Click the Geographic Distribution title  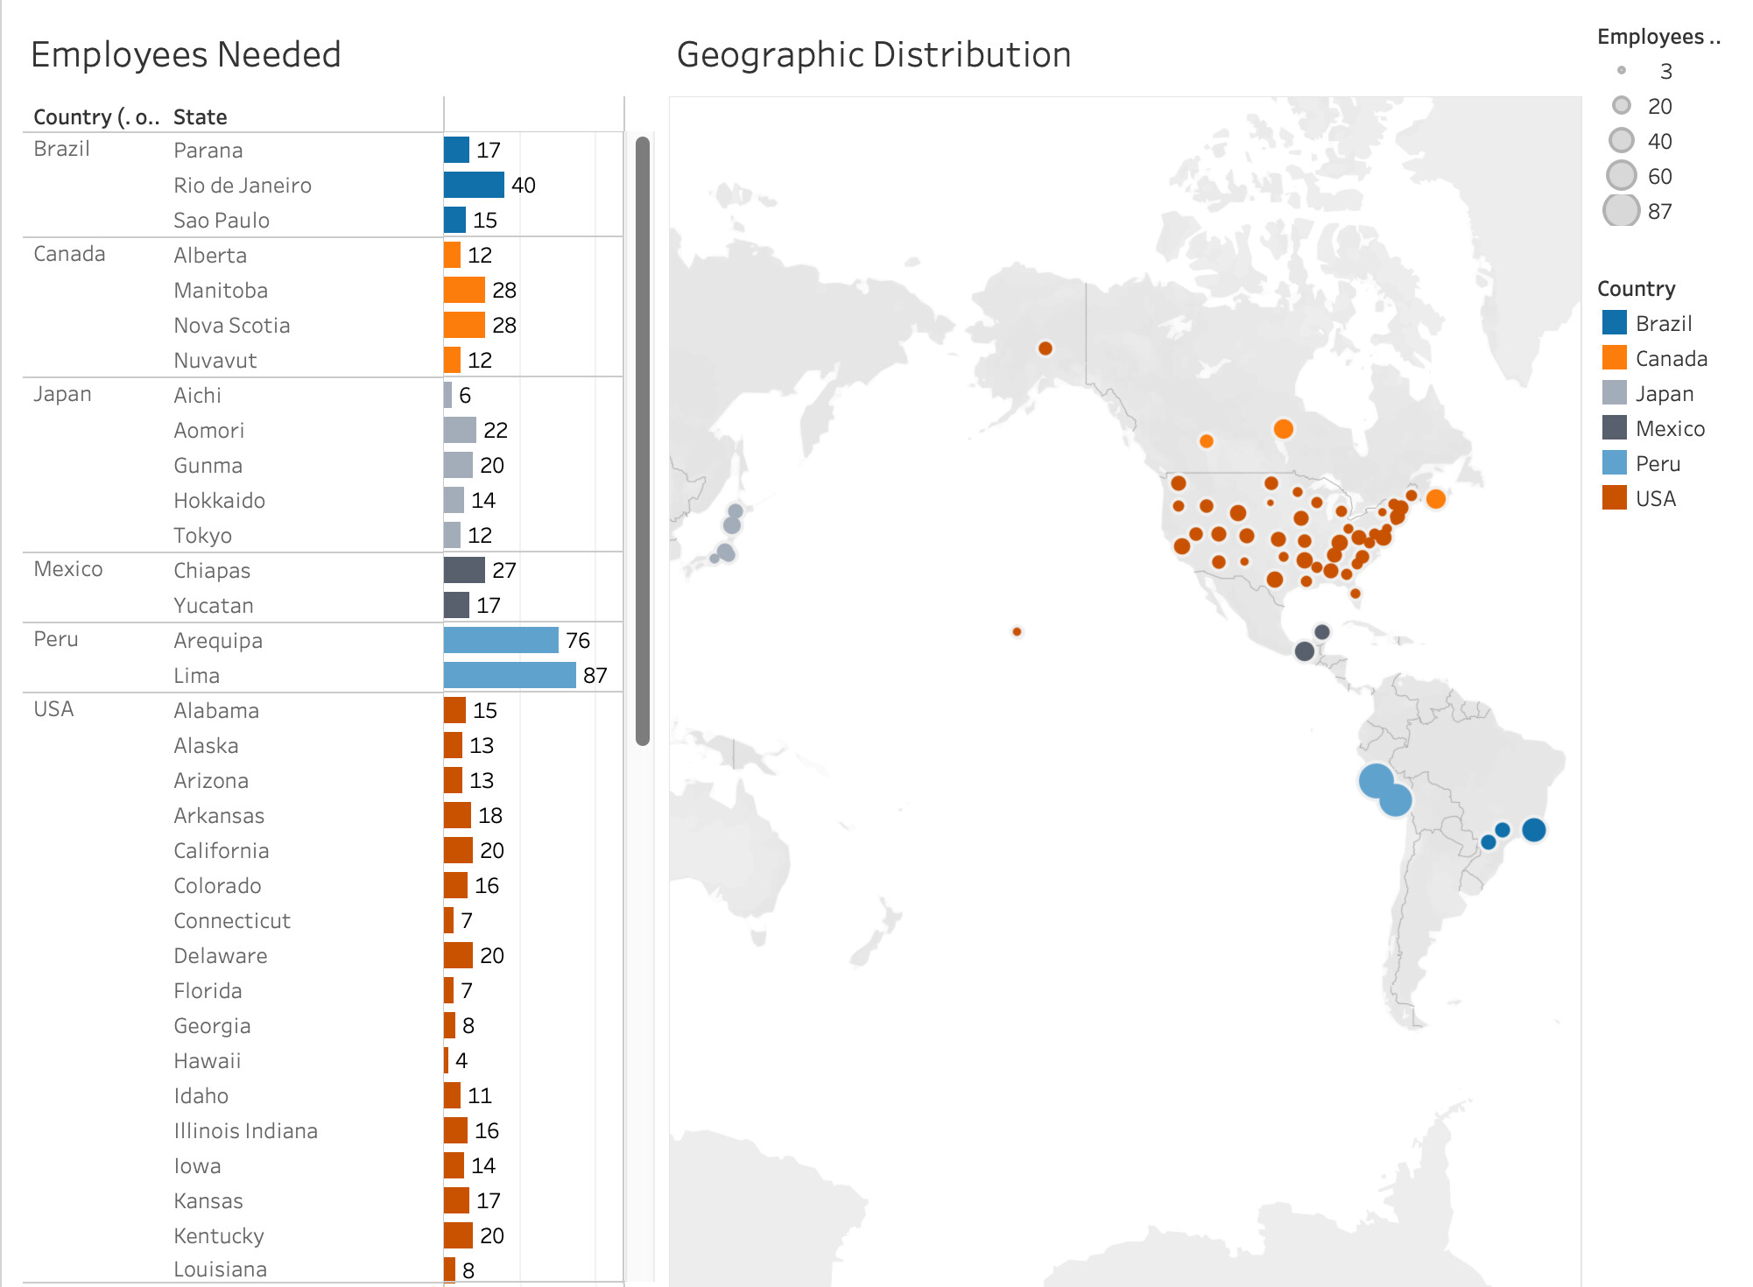pyautogui.click(x=874, y=54)
